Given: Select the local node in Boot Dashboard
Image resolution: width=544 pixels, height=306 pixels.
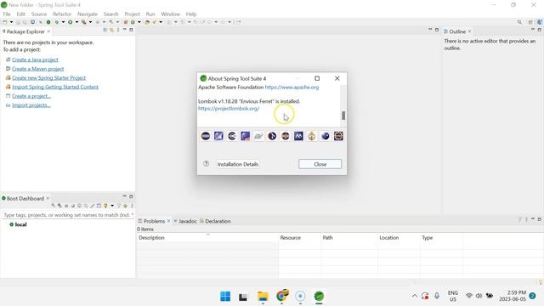Looking at the screenshot, I should (x=18, y=224).
